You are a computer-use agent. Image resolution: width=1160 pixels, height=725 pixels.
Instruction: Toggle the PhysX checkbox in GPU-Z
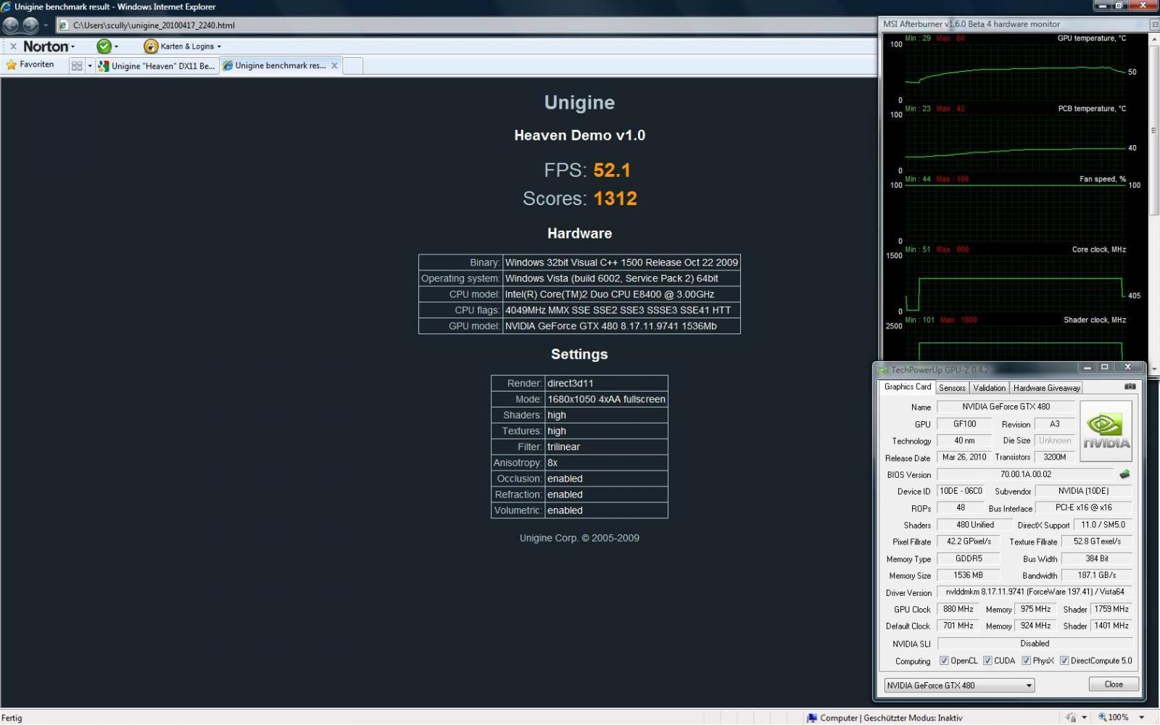pyautogui.click(x=1026, y=660)
